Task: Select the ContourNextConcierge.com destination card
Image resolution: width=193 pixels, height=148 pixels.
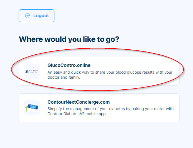Action: pos(99,108)
